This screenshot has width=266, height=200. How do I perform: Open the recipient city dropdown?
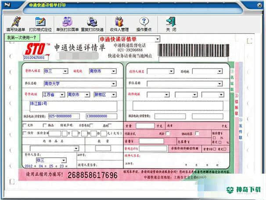(x=195, y=95)
